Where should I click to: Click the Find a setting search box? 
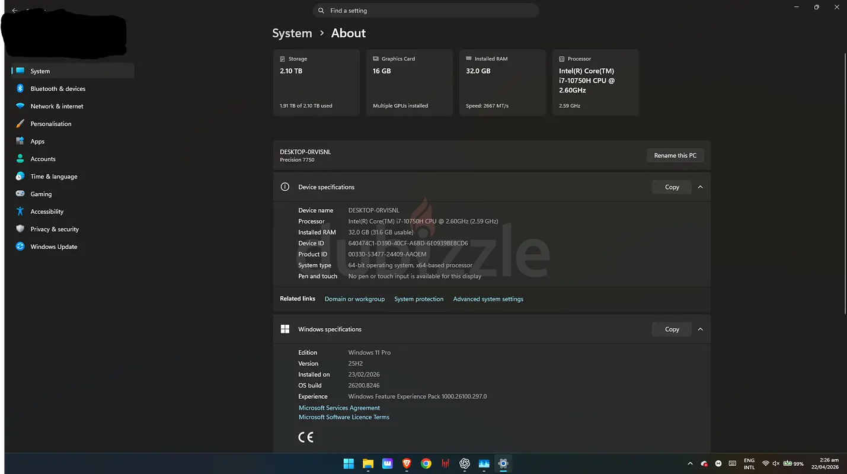[x=425, y=11]
